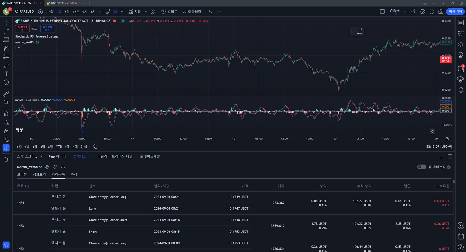
Task: Toggle the drawing sync link icon
Action: pos(6,148)
